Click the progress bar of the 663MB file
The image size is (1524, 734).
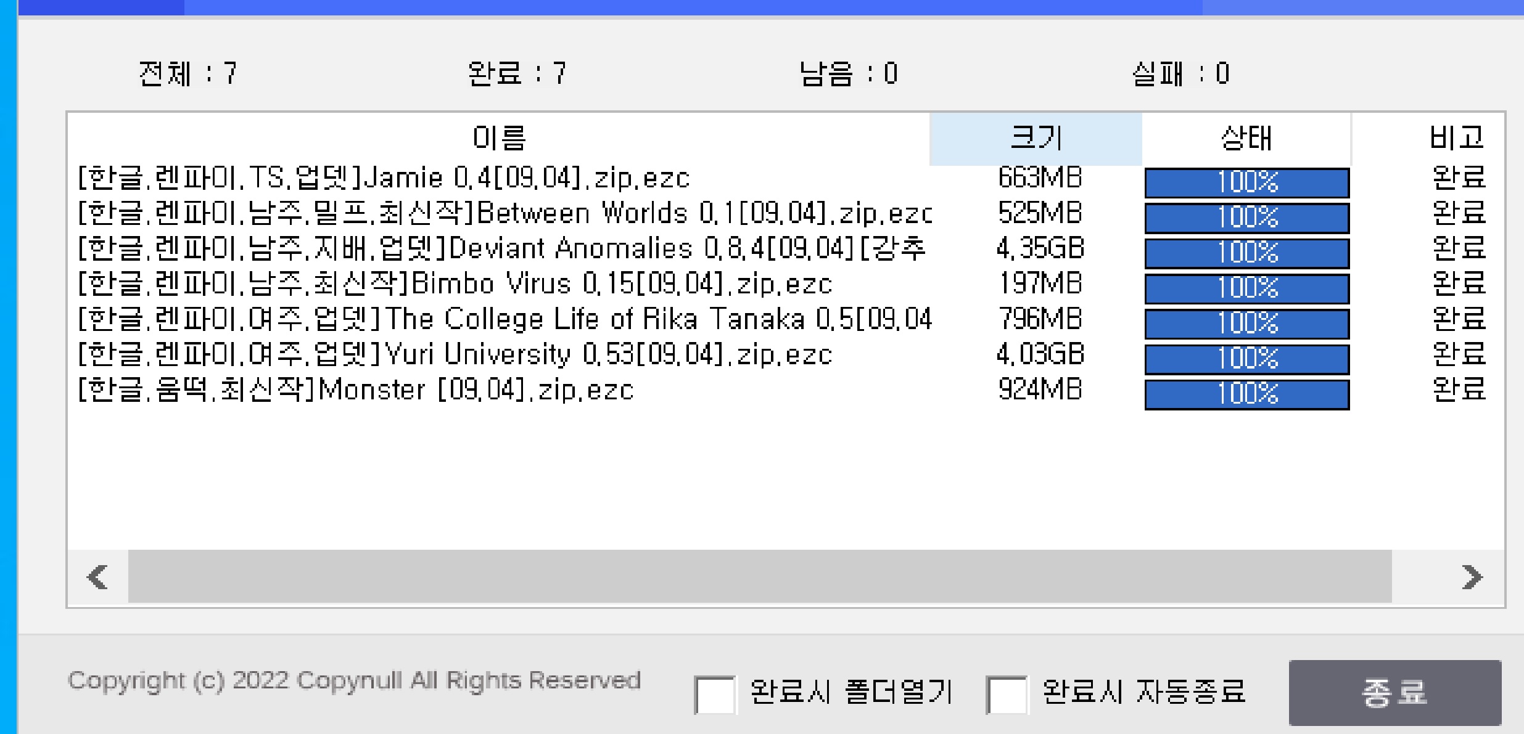coord(1246,182)
